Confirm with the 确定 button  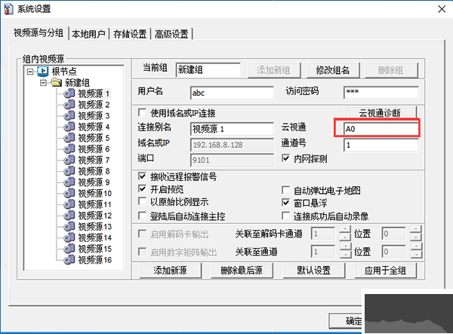pos(346,320)
